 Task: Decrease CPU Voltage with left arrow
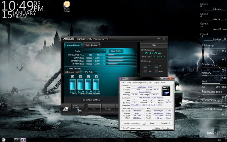[107, 58]
